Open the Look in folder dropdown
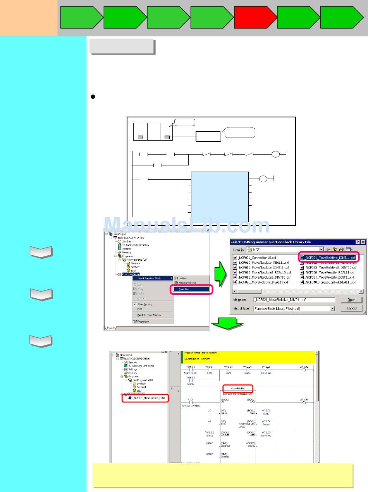The image size is (368, 492). pos(321,250)
